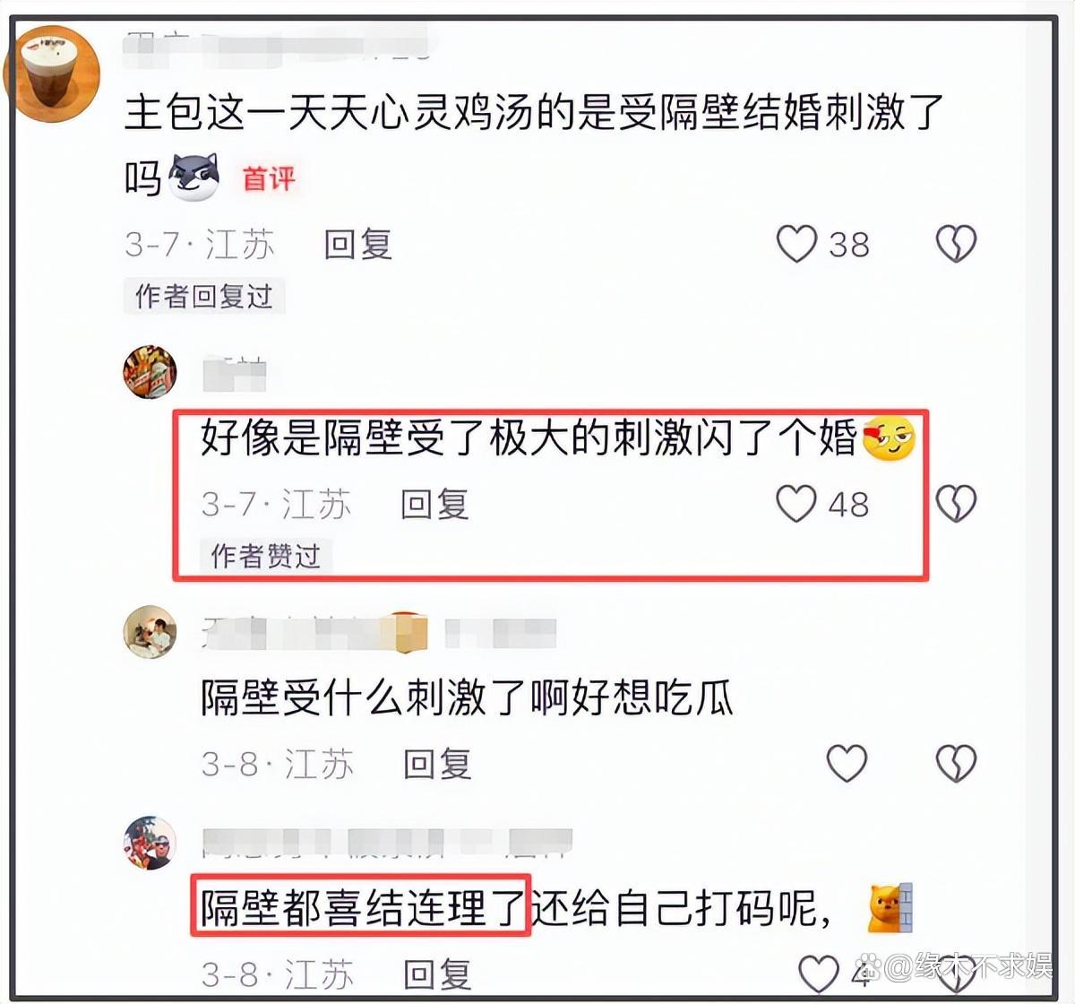Like the 好想吃瓜 comment
This screenshot has height=1004, width=1075.
tap(847, 764)
